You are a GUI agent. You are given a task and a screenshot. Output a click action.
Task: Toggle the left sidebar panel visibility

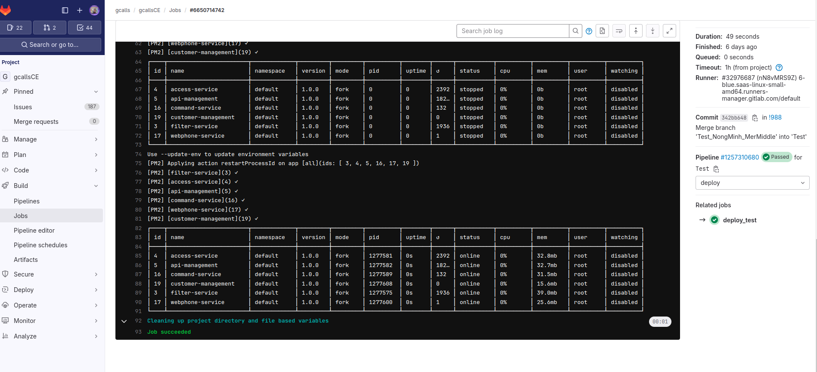click(65, 10)
